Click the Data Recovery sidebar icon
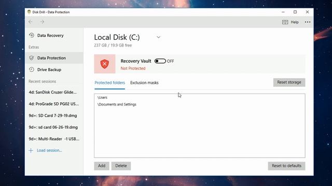 (x=32, y=36)
